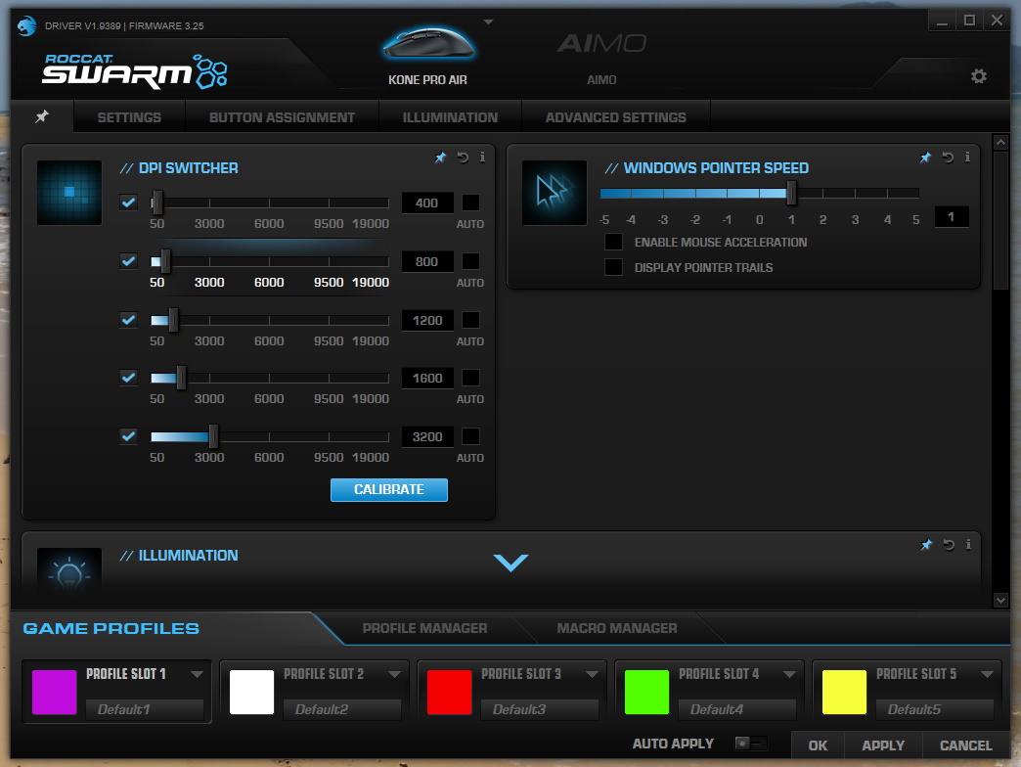Uncheck the 3200 DPI level checkbox
Screen dimensions: 1021x767
128,436
